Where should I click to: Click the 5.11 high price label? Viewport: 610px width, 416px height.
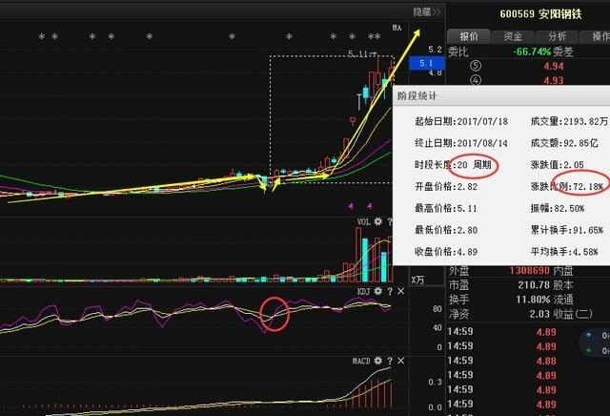[362, 53]
